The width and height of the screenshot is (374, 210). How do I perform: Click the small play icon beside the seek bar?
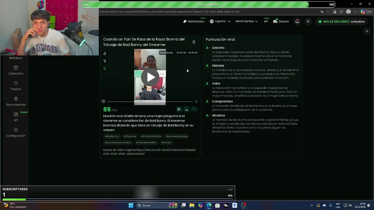(x=103, y=101)
